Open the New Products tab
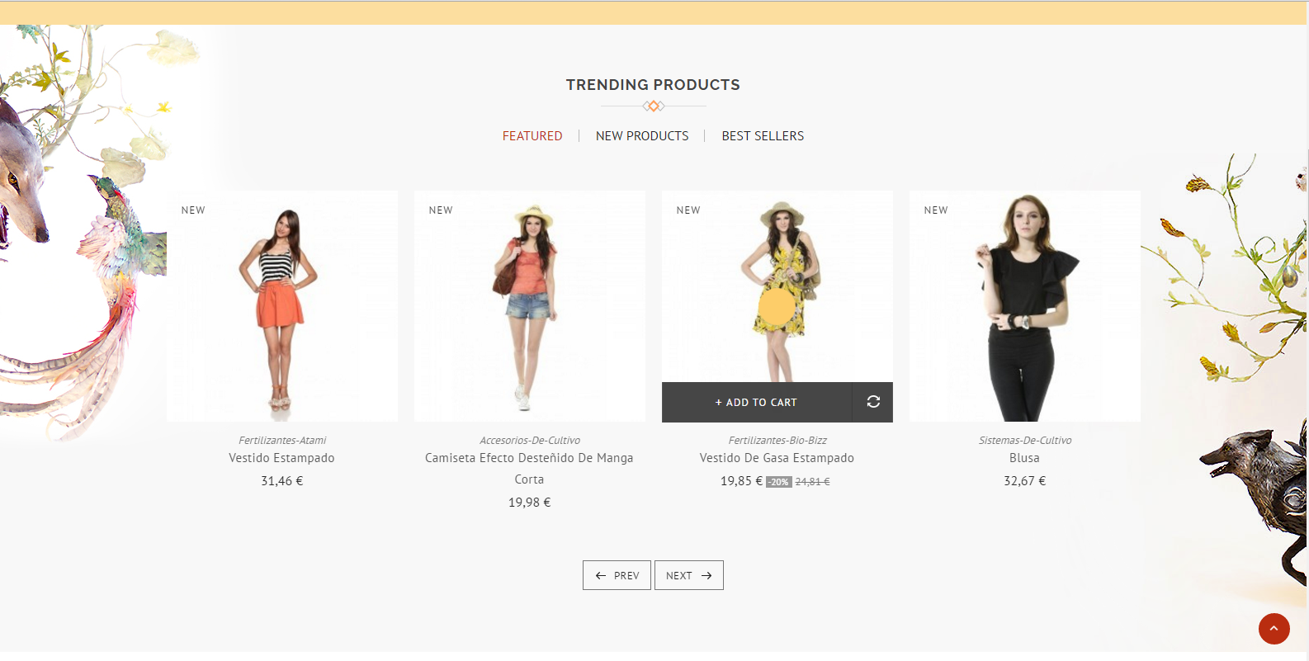1309x661 pixels. (642, 136)
